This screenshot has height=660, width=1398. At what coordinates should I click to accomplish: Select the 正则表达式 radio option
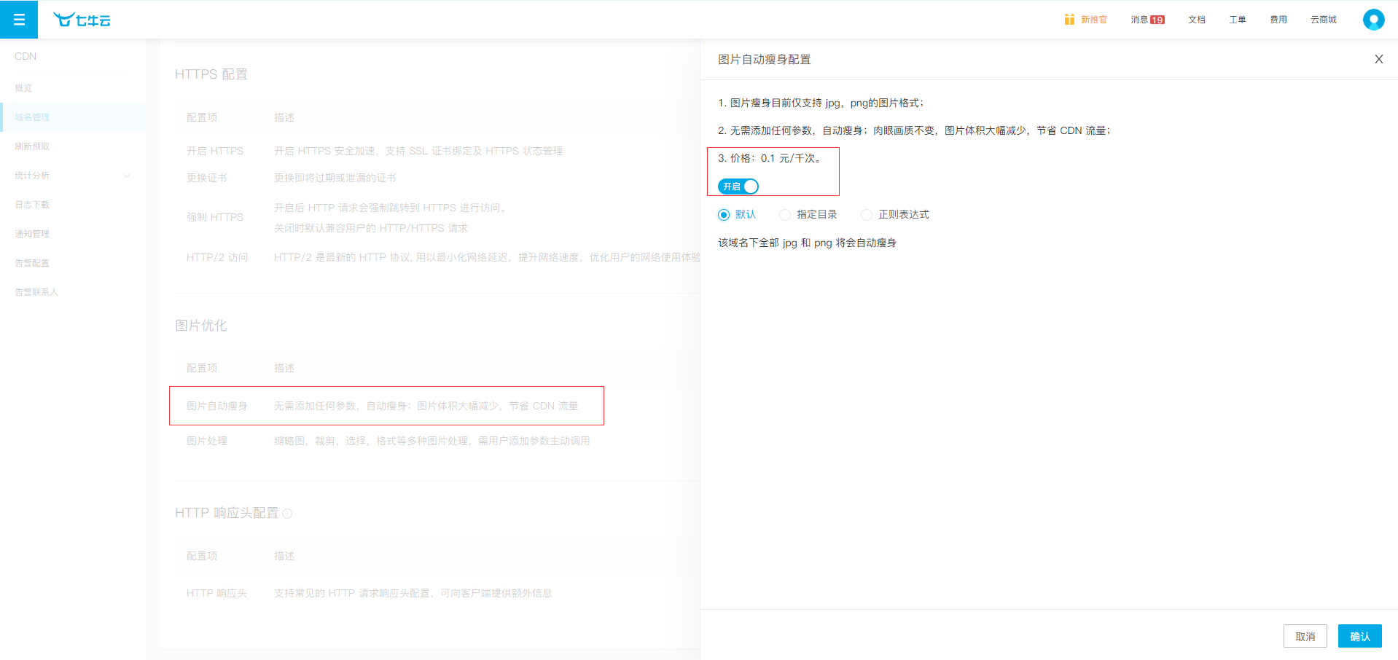pos(867,215)
